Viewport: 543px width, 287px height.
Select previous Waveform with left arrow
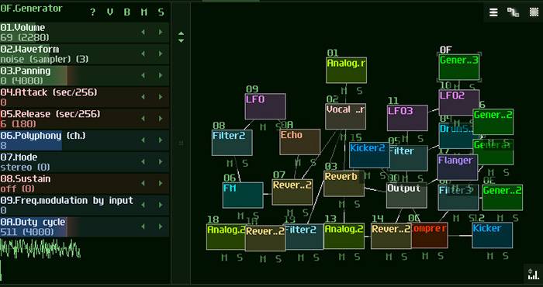pyautogui.click(x=143, y=54)
